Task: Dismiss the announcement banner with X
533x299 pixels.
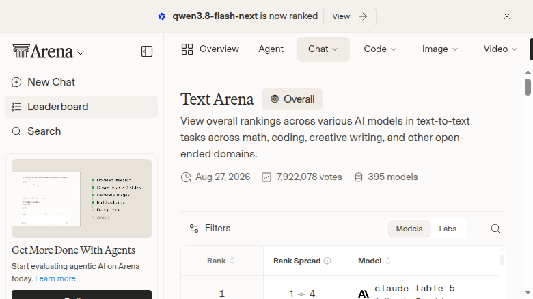Action: (x=507, y=16)
